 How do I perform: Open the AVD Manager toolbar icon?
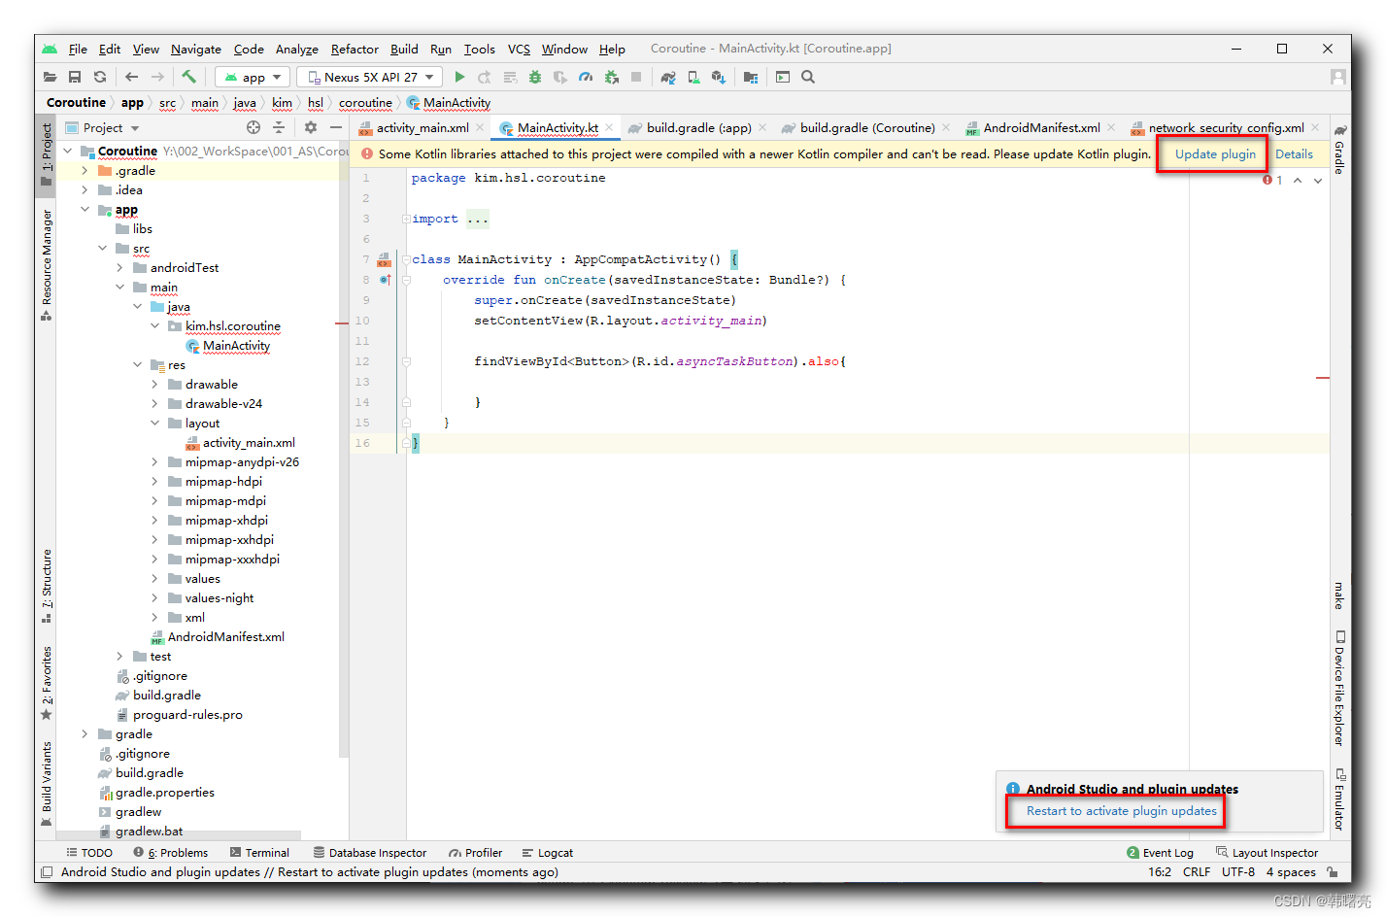(x=692, y=77)
